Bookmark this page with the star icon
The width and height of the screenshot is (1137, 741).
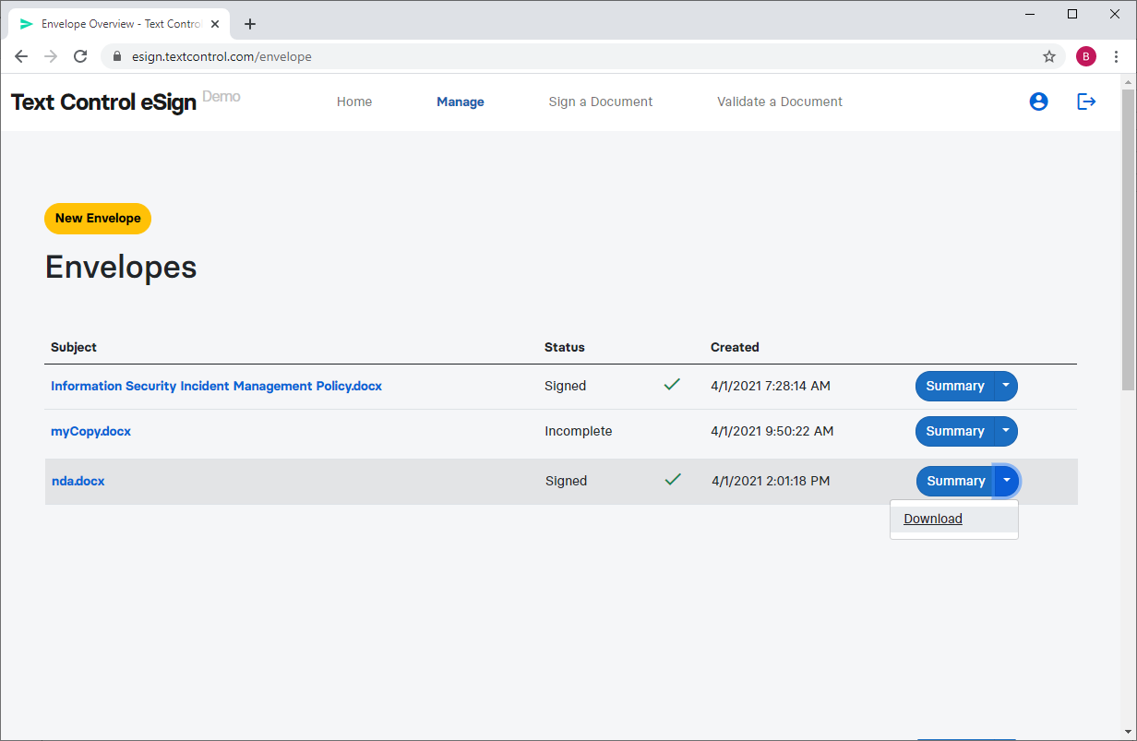[x=1049, y=56]
